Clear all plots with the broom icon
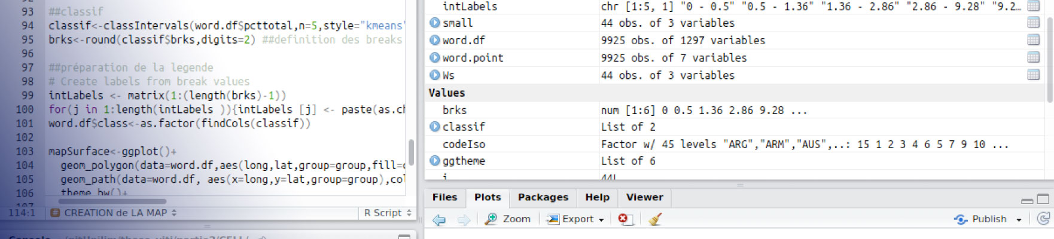1054x239 pixels. 655,219
